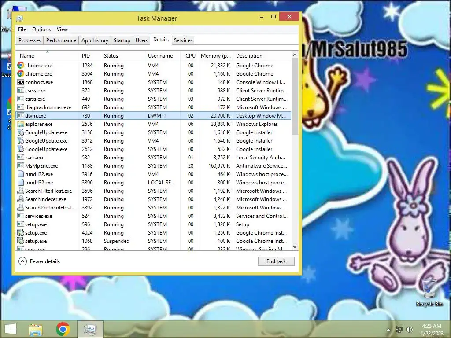Open the View menu
451x338 pixels.
(x=62, y=29)
